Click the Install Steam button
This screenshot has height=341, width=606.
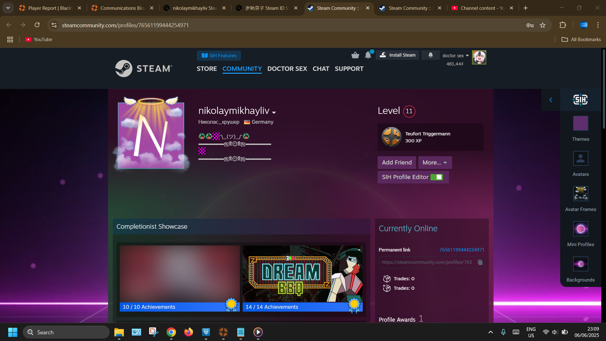(x=397, y=55)
